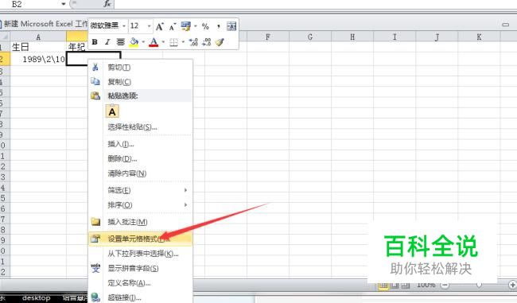Apply borders using the borders icon

173,42
